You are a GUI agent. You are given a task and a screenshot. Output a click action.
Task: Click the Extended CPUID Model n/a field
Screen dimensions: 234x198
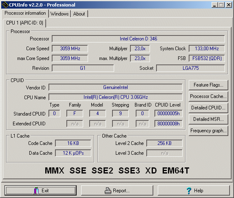point(97,124)
